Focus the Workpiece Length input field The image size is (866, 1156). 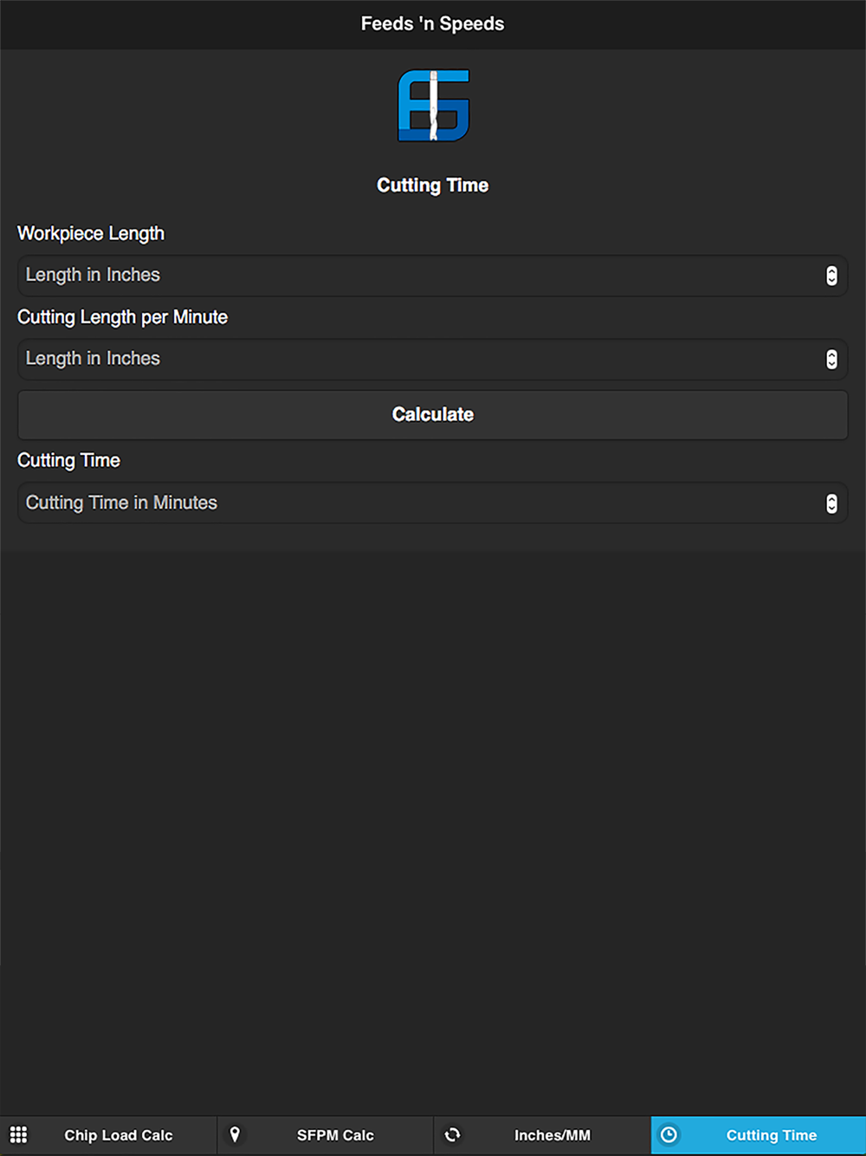point(416,276)
